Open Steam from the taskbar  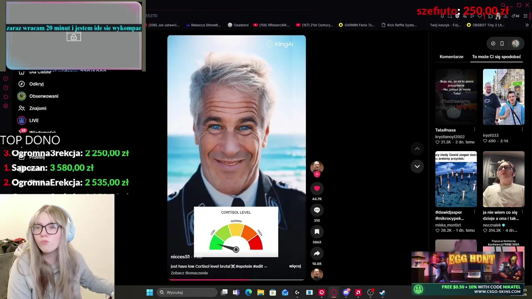382,292
